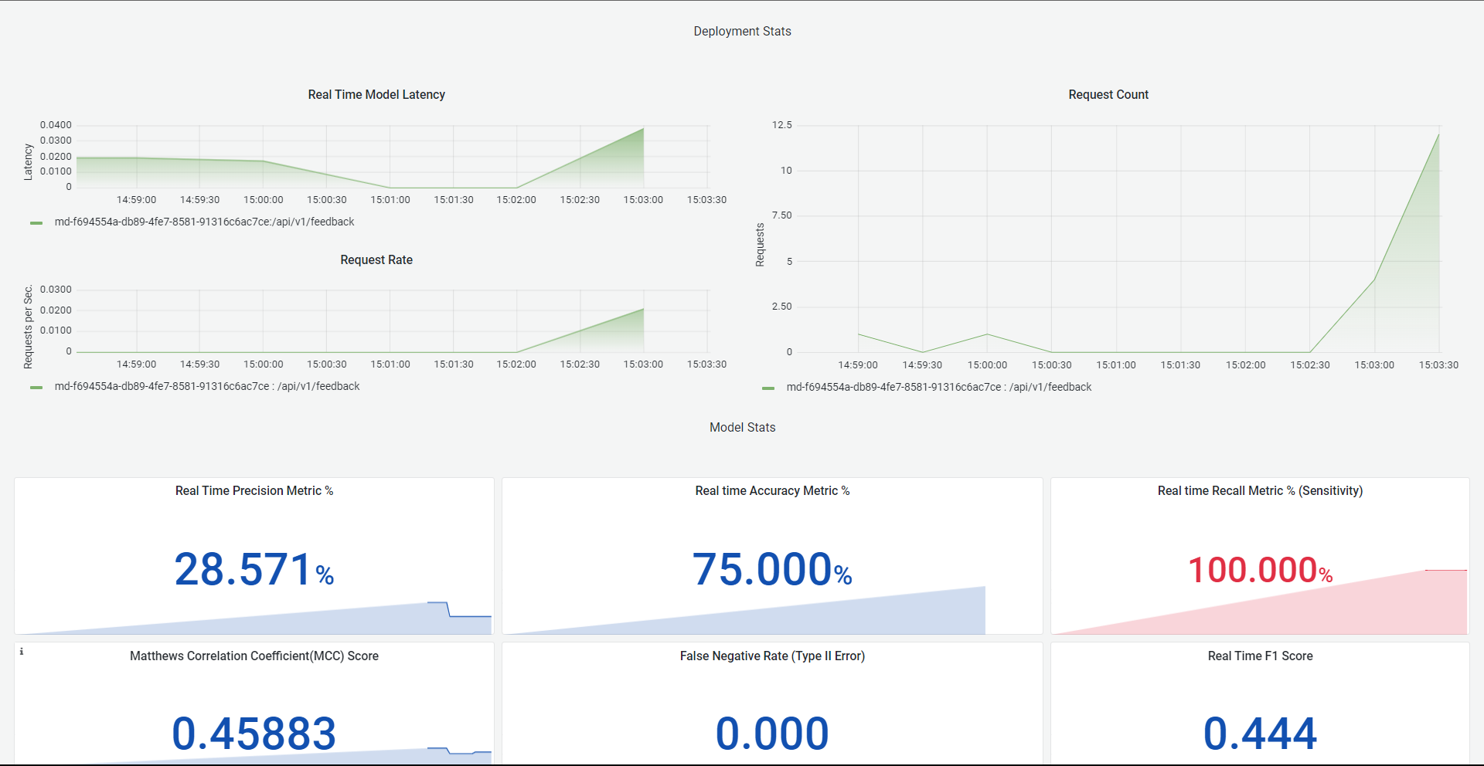Click 15:02:00 tick on Request Rate axis
This screenshot has width=1484, height=766.
click(516, 364)
